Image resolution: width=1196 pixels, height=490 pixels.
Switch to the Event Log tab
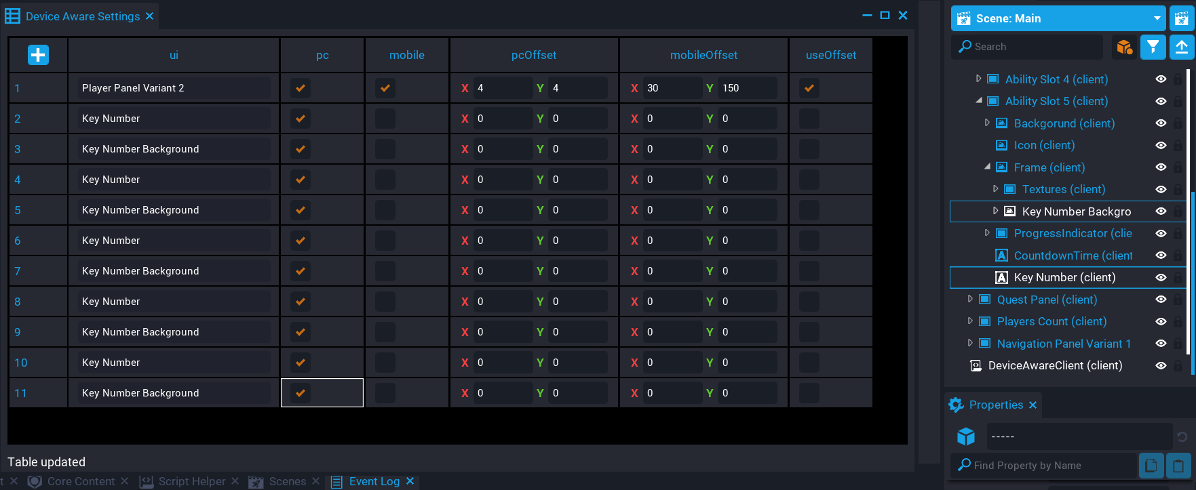374,481
